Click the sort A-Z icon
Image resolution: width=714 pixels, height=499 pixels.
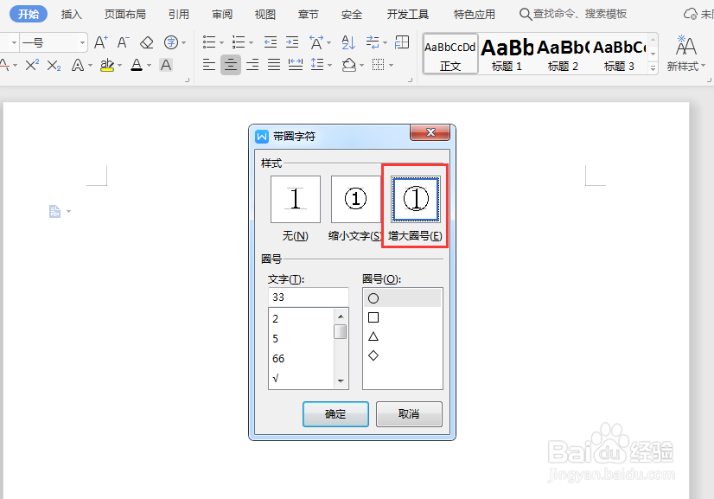tap(348, 42)
